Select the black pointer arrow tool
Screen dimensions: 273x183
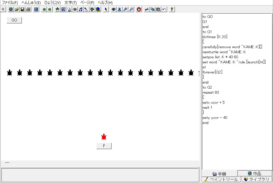[x=106, y=9]
